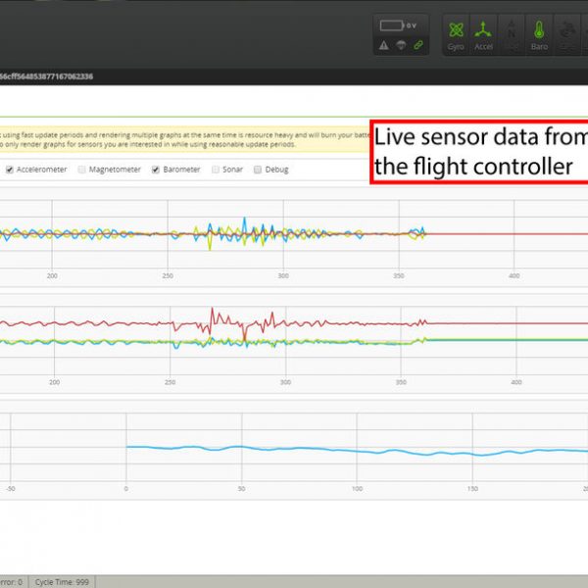Click the firmware ID hash text
The image size is (588, 588).
[46, 76]
